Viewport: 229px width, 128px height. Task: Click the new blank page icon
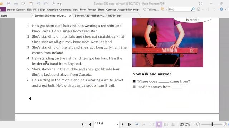pos(31,4)
